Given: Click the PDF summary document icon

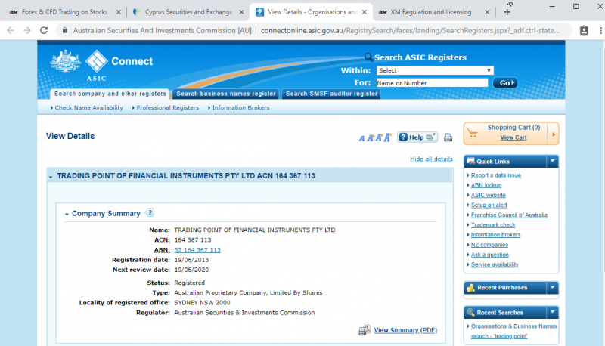Looking at the screenshot, I should point(364,330).
